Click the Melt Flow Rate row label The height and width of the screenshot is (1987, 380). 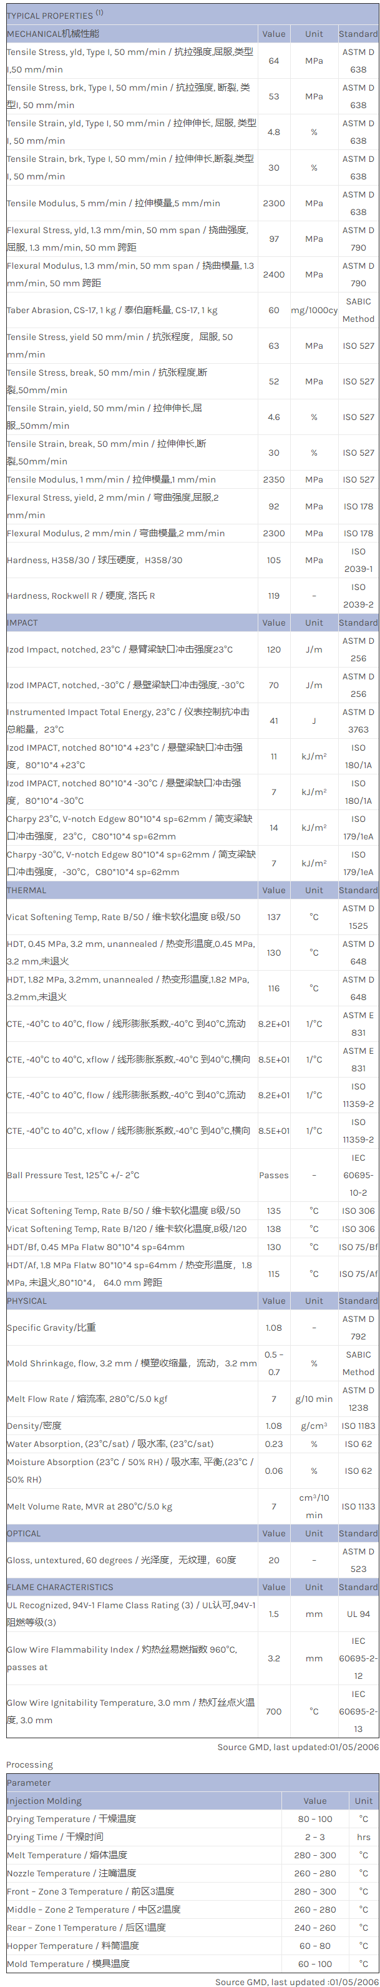87,1398
